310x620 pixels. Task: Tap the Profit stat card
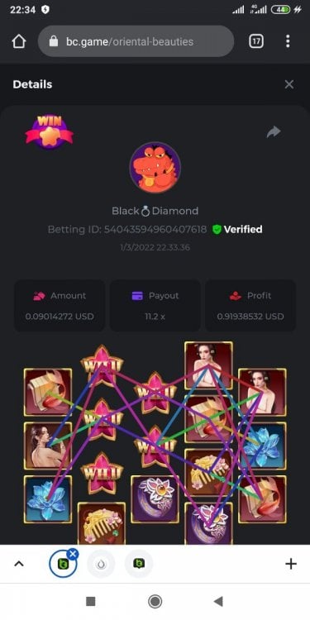point(250,306)
